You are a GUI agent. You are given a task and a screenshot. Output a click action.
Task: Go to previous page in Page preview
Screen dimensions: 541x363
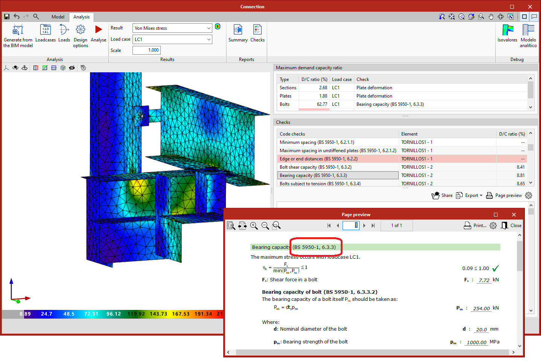pyautogui.click(x=338, y=226)
